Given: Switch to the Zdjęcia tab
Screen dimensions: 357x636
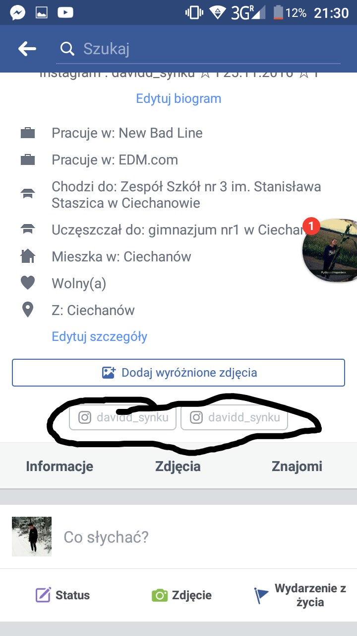Looking at the screenshot, I should [178, 466].
